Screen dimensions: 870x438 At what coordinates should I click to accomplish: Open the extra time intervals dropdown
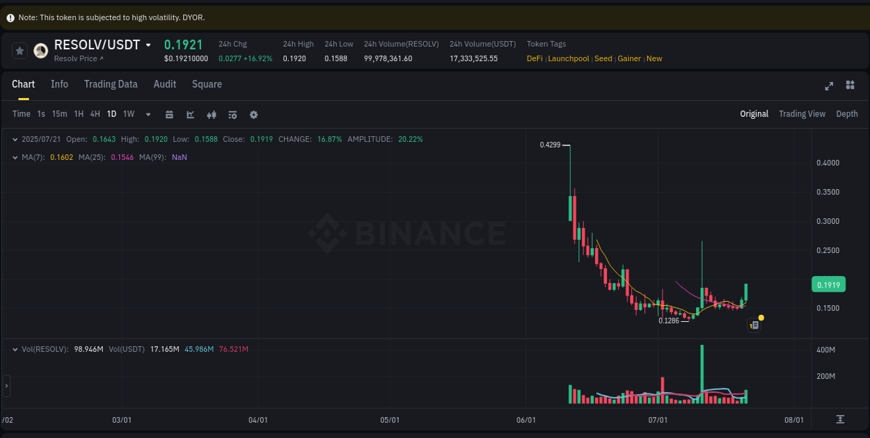148,114
